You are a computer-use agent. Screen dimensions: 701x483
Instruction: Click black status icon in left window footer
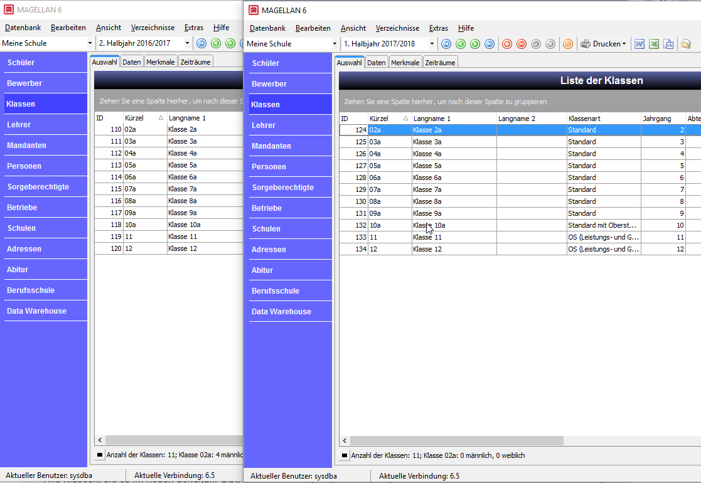pos(100,455)
